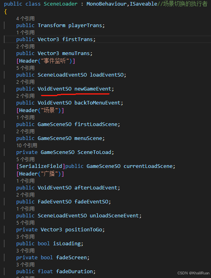Click the isLoading variable

[67, 244]
